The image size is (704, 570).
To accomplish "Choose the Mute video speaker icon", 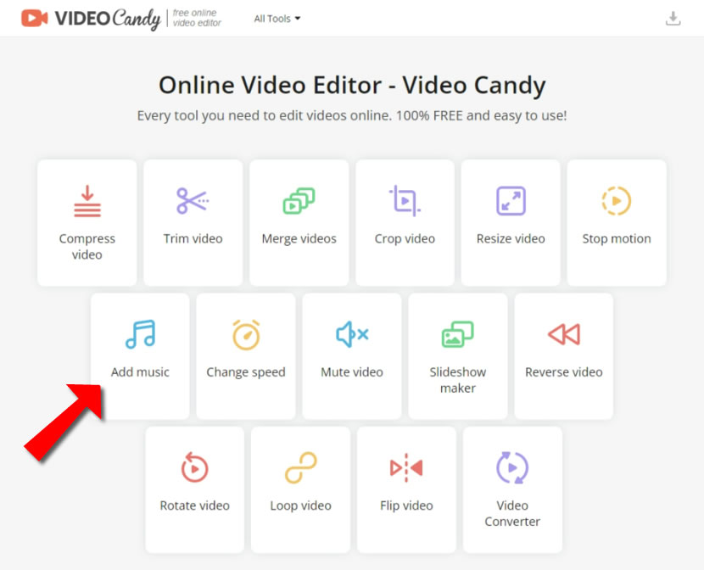I will tap(352, 334).
